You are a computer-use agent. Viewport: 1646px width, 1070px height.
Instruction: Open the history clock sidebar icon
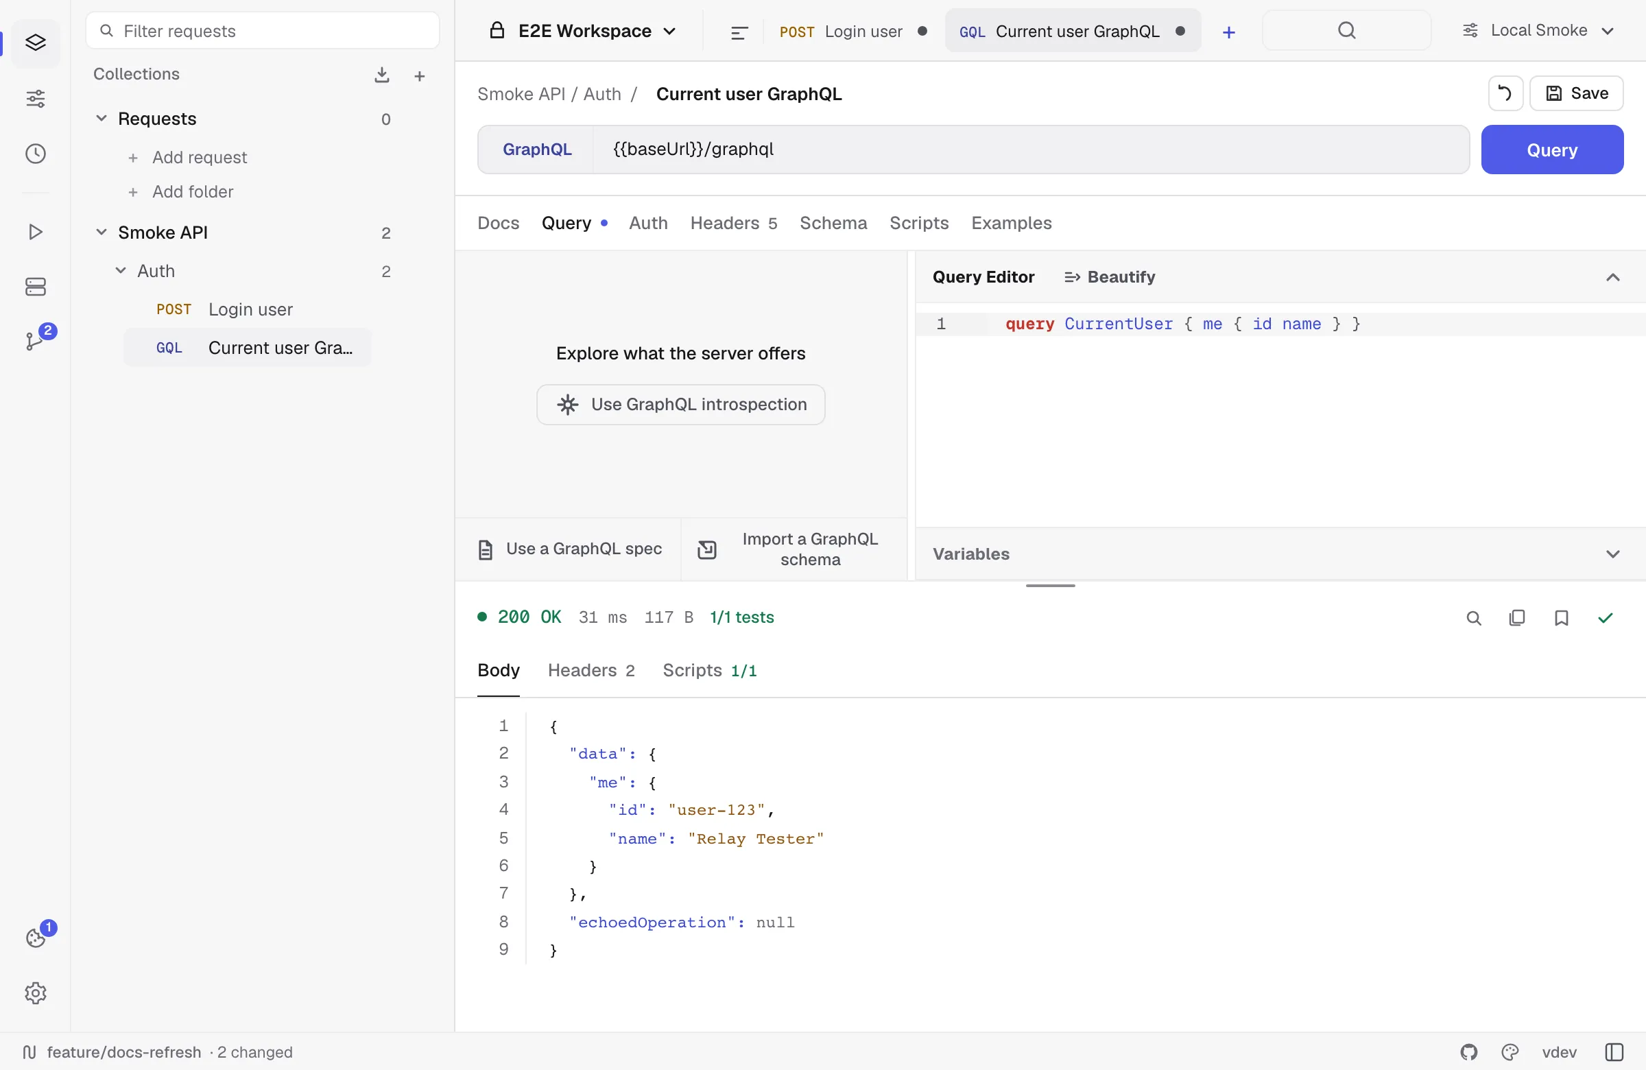pos(35,154)
